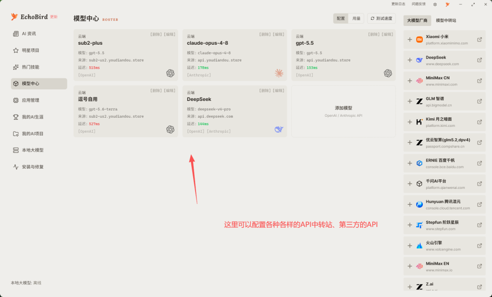Add Hunyuan 腾讯混元 provider with plus icon
Viewport: 492px width, 297px height.
410,204
